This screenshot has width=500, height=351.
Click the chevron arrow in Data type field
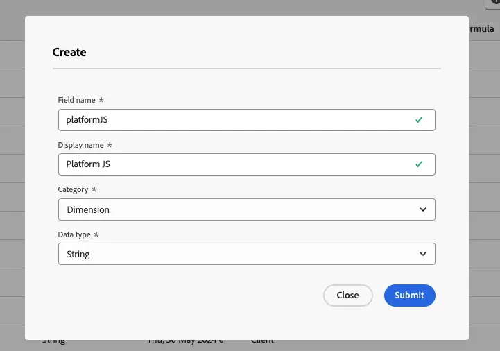[423, 254]
